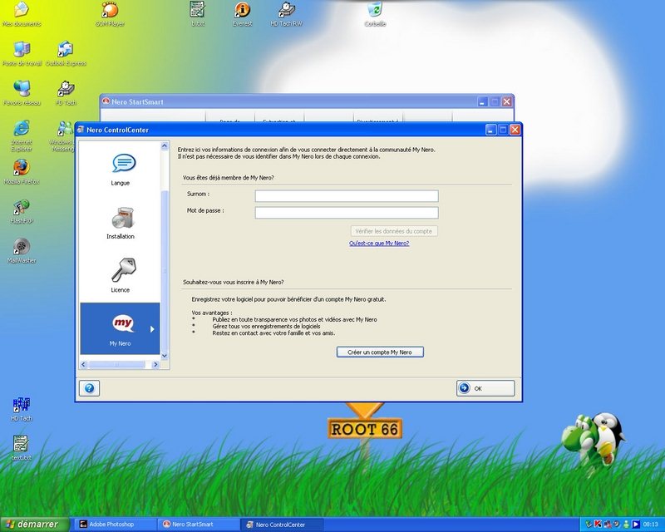Viewport: 665px width, 532px height.
Task: Select the text.txt desktop file
Action: coord(22,448)
